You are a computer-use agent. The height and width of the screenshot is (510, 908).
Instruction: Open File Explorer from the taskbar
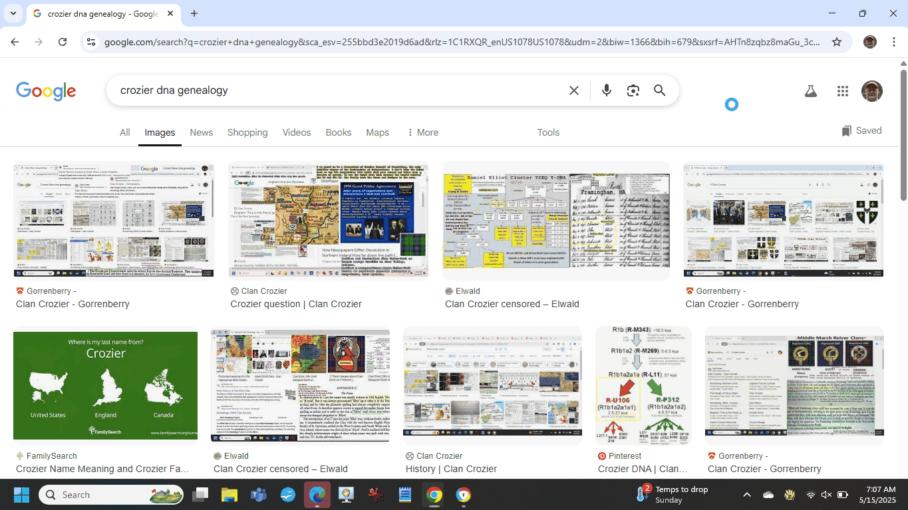pyautogui.click(x=229, y=495)
